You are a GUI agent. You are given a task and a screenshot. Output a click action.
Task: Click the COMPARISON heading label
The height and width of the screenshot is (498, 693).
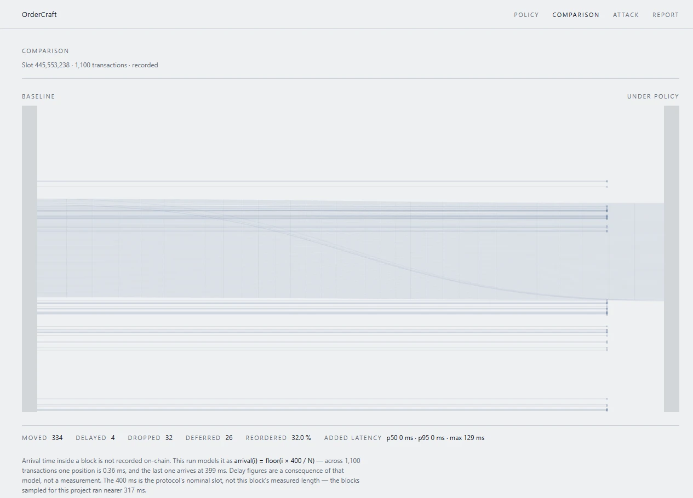[x=45, y=51]
